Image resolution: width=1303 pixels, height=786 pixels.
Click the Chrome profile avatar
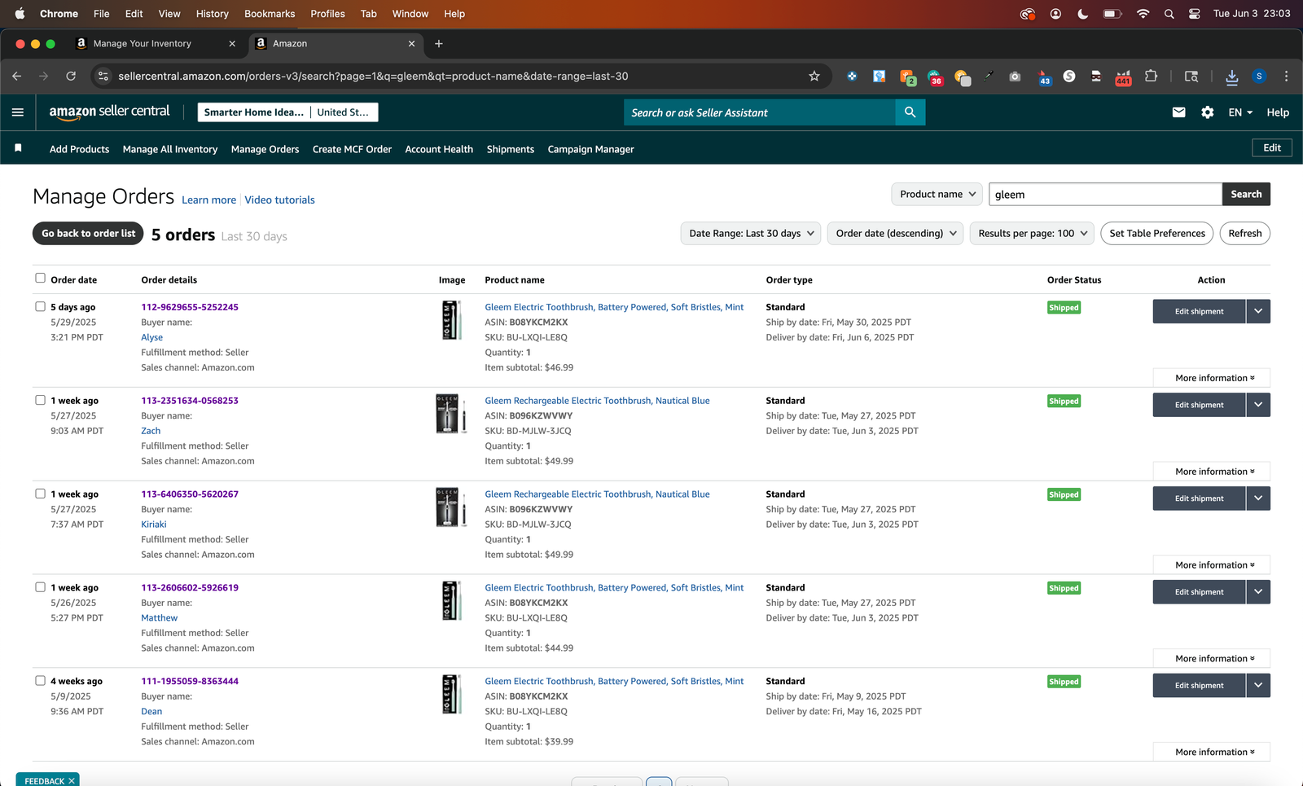1259,76
